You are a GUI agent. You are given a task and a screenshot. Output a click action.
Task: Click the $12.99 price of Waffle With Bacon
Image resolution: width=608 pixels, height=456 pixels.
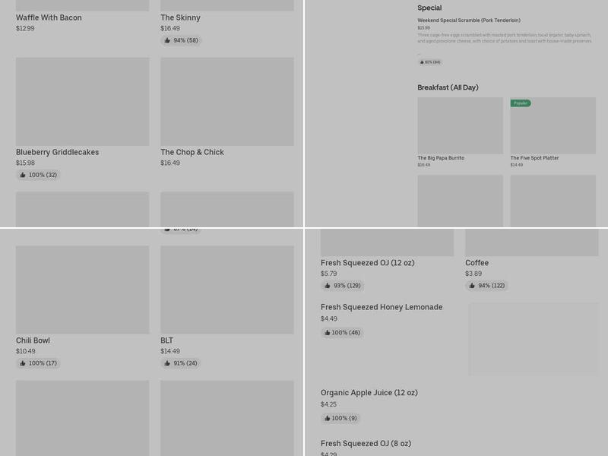pos(25,28)
